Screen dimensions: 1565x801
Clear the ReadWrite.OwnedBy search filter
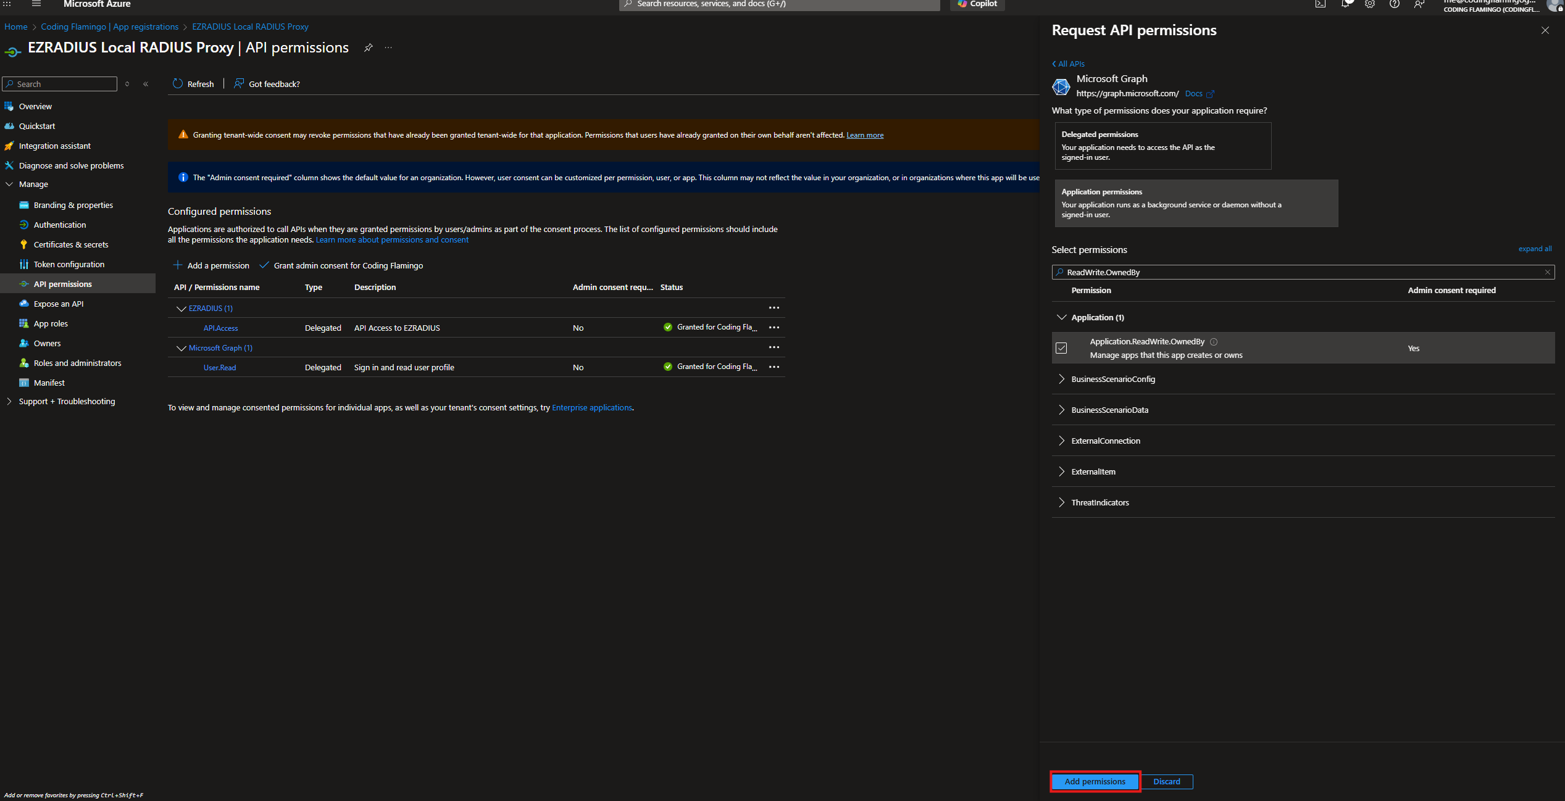pos(1547,272)
